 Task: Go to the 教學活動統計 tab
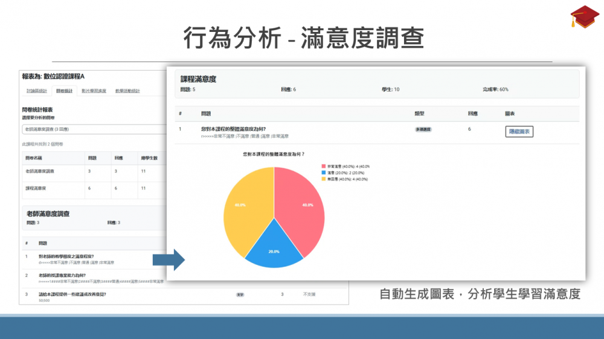coord(127,91)
